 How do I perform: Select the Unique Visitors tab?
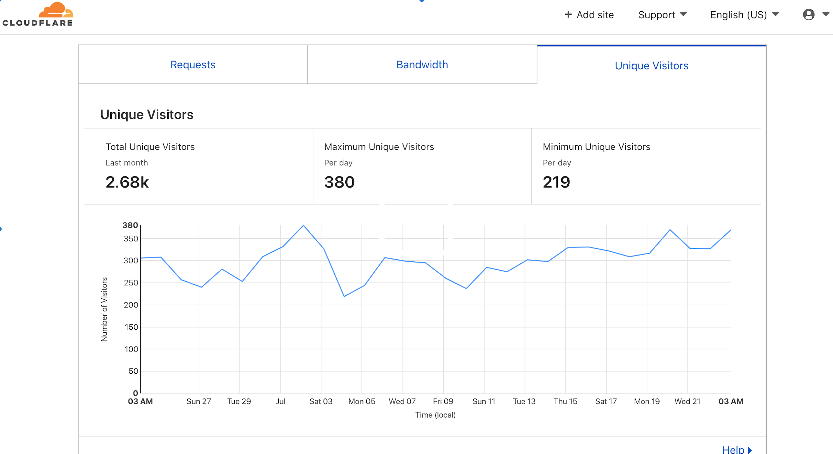(651, 65)
